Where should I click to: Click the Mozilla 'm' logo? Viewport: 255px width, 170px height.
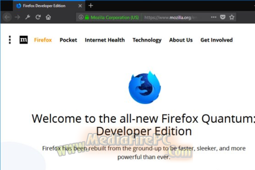point(24,40)
